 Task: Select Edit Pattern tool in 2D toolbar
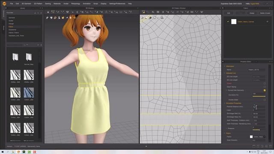point(143,12)
